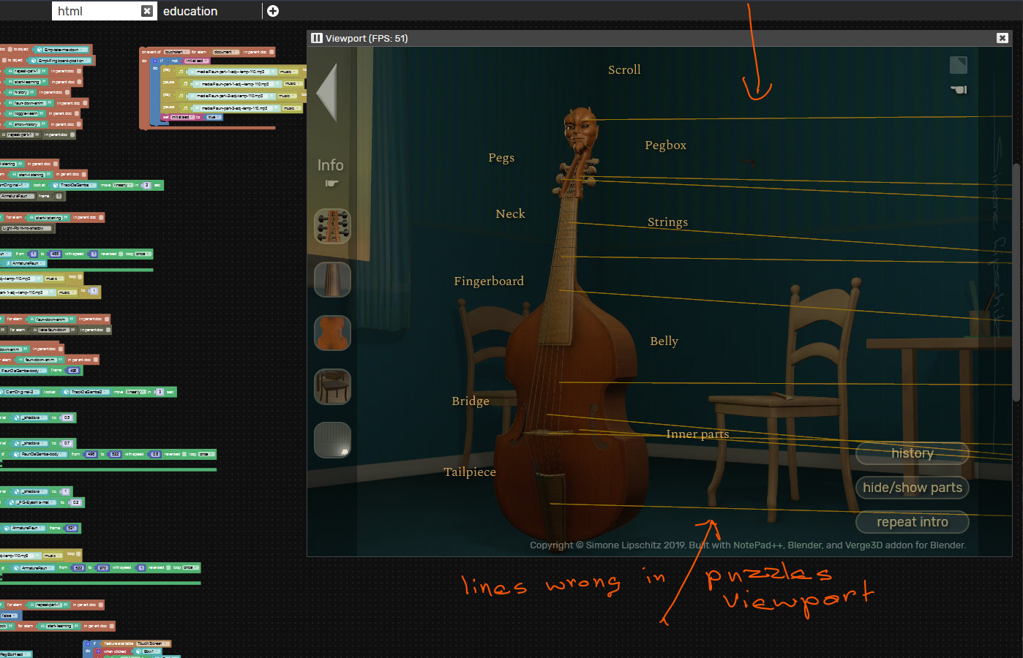
Task: Click the Info label in viewport sidebar
Action: coord(331,165)
